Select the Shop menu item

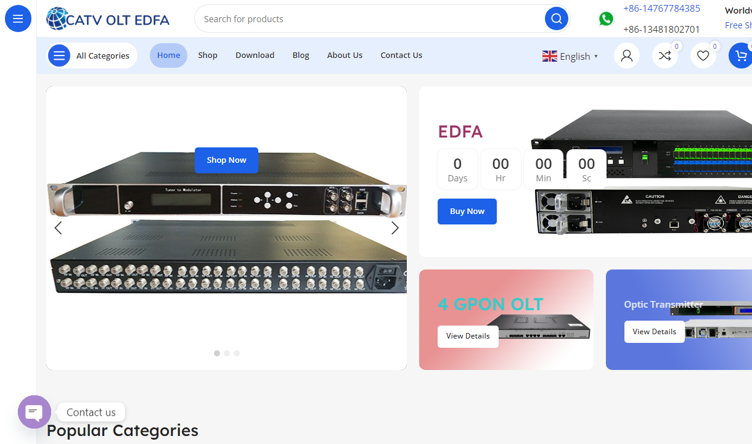click(x=208, y=55)
